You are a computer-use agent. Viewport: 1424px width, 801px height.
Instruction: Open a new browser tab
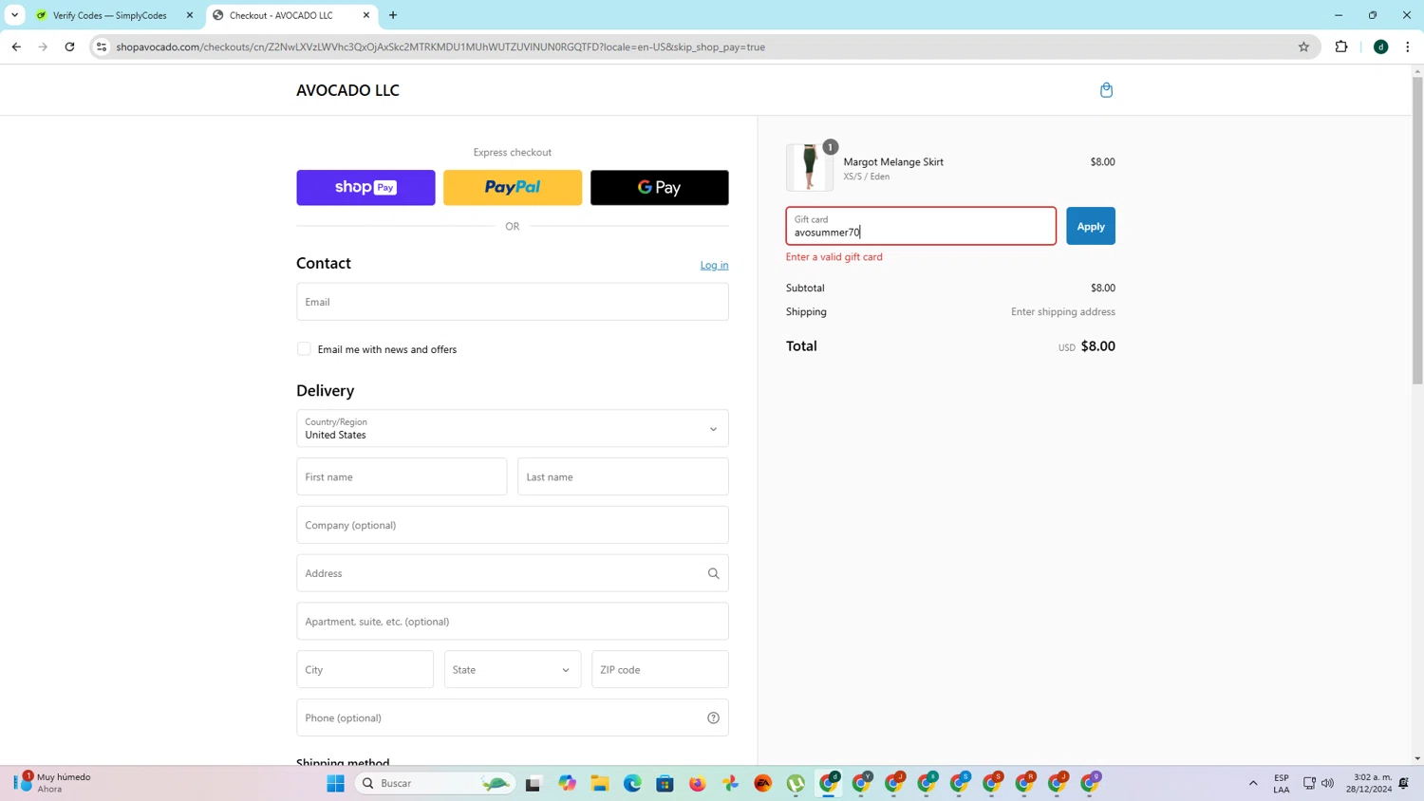(393, 15)
